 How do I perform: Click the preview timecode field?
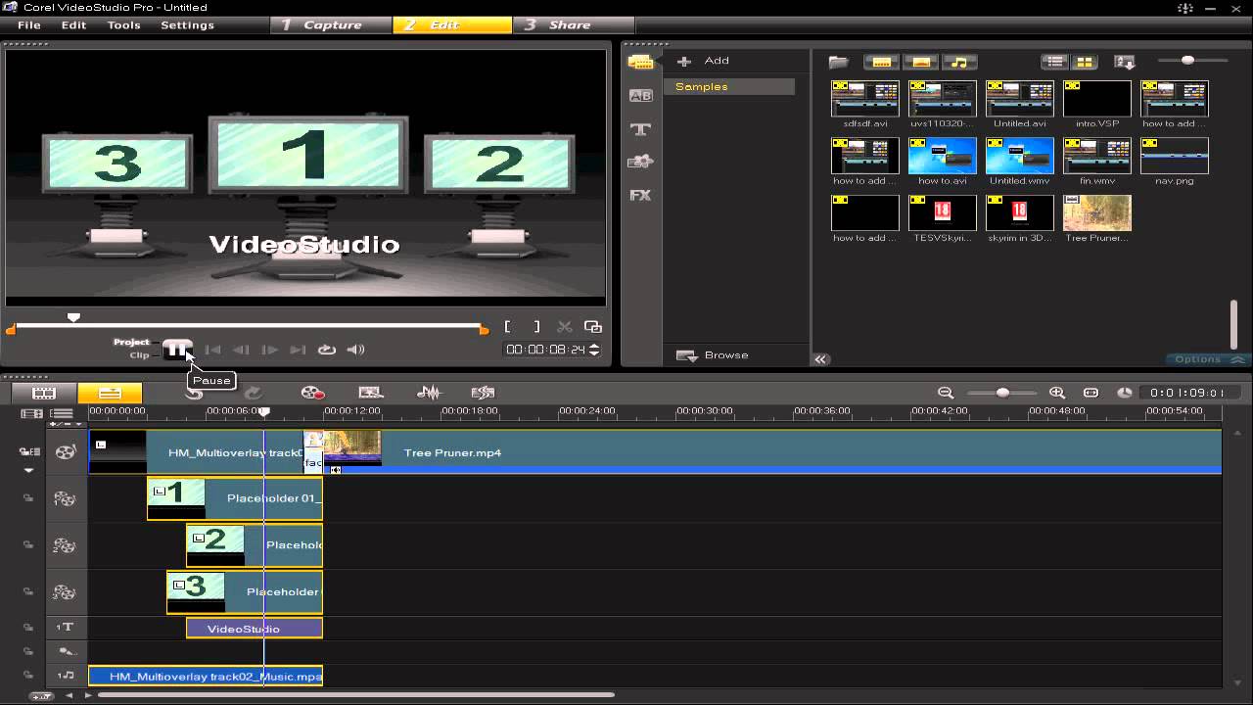click(545, 350)
